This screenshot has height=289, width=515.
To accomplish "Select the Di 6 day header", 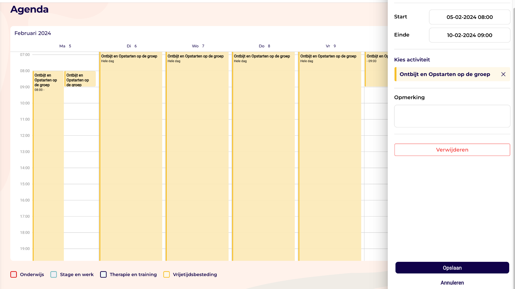I will 132,46.
